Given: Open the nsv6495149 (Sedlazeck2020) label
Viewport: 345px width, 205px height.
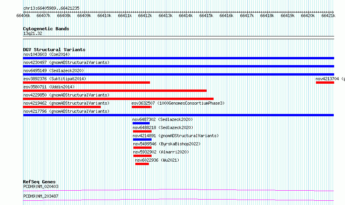Looking at the screenshot, I should [53, 71].
